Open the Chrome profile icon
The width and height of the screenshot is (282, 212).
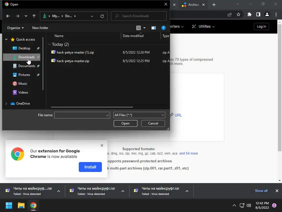pyautogui.click(x=267, y=14)
